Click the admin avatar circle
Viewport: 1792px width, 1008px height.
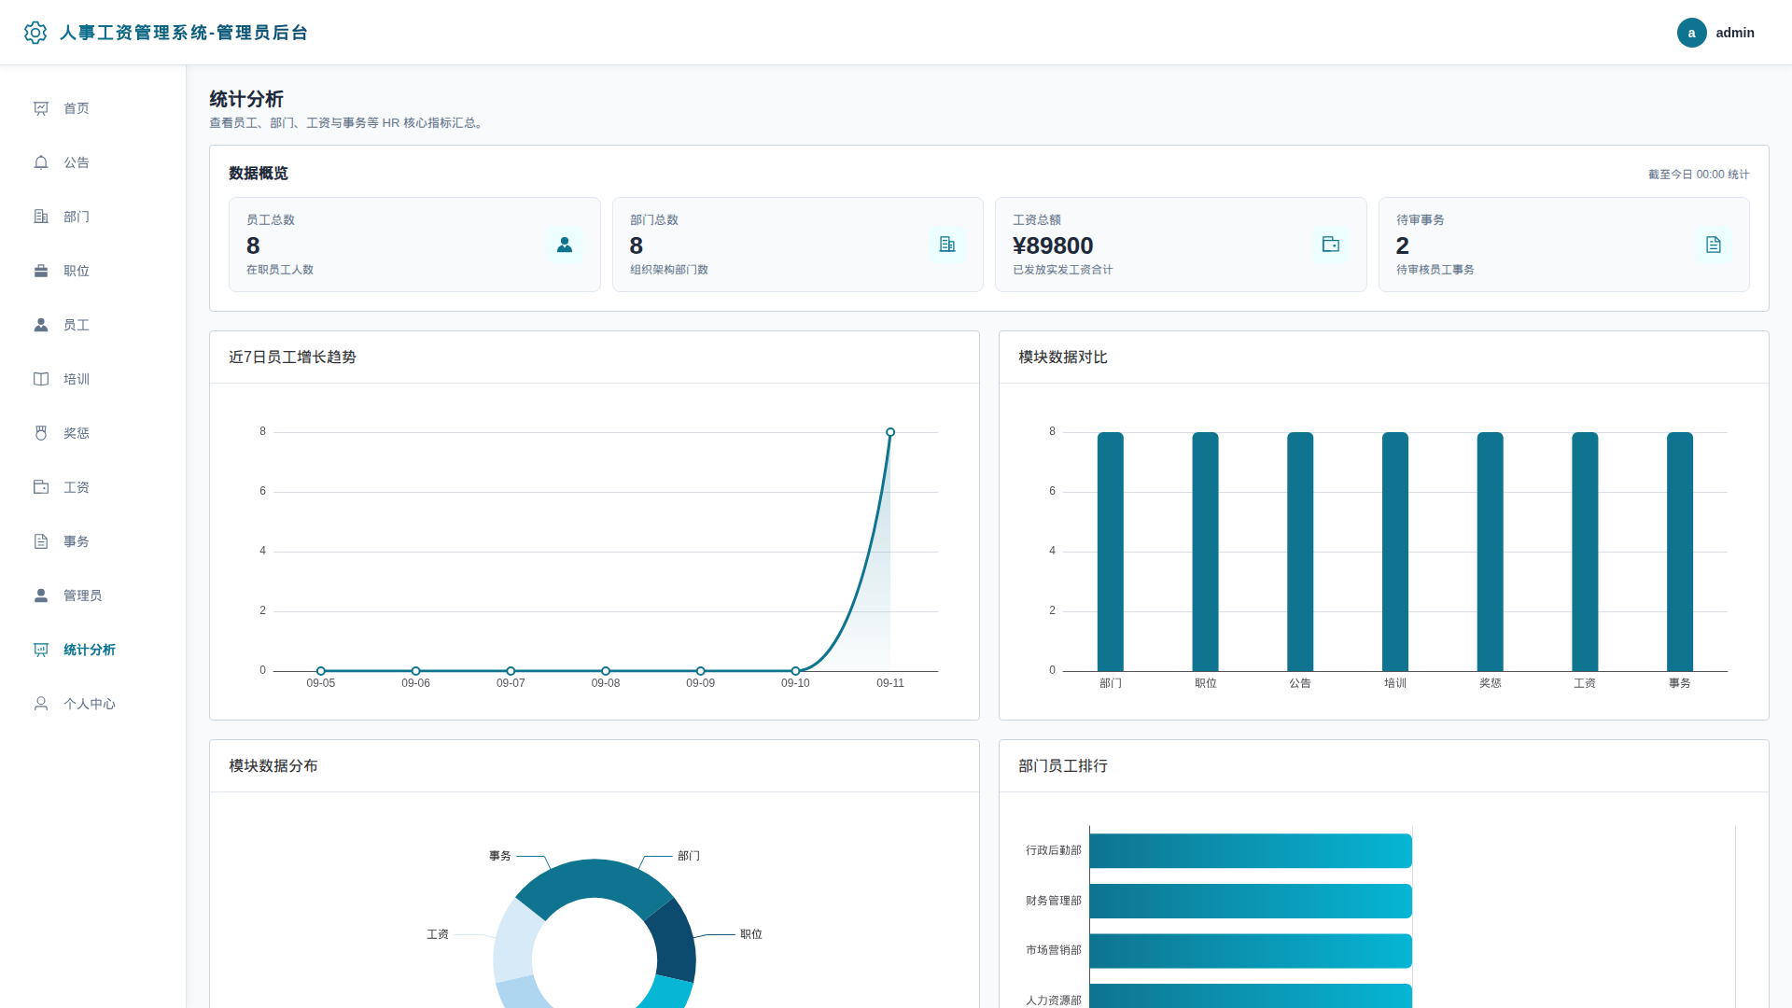point(1691,33)
